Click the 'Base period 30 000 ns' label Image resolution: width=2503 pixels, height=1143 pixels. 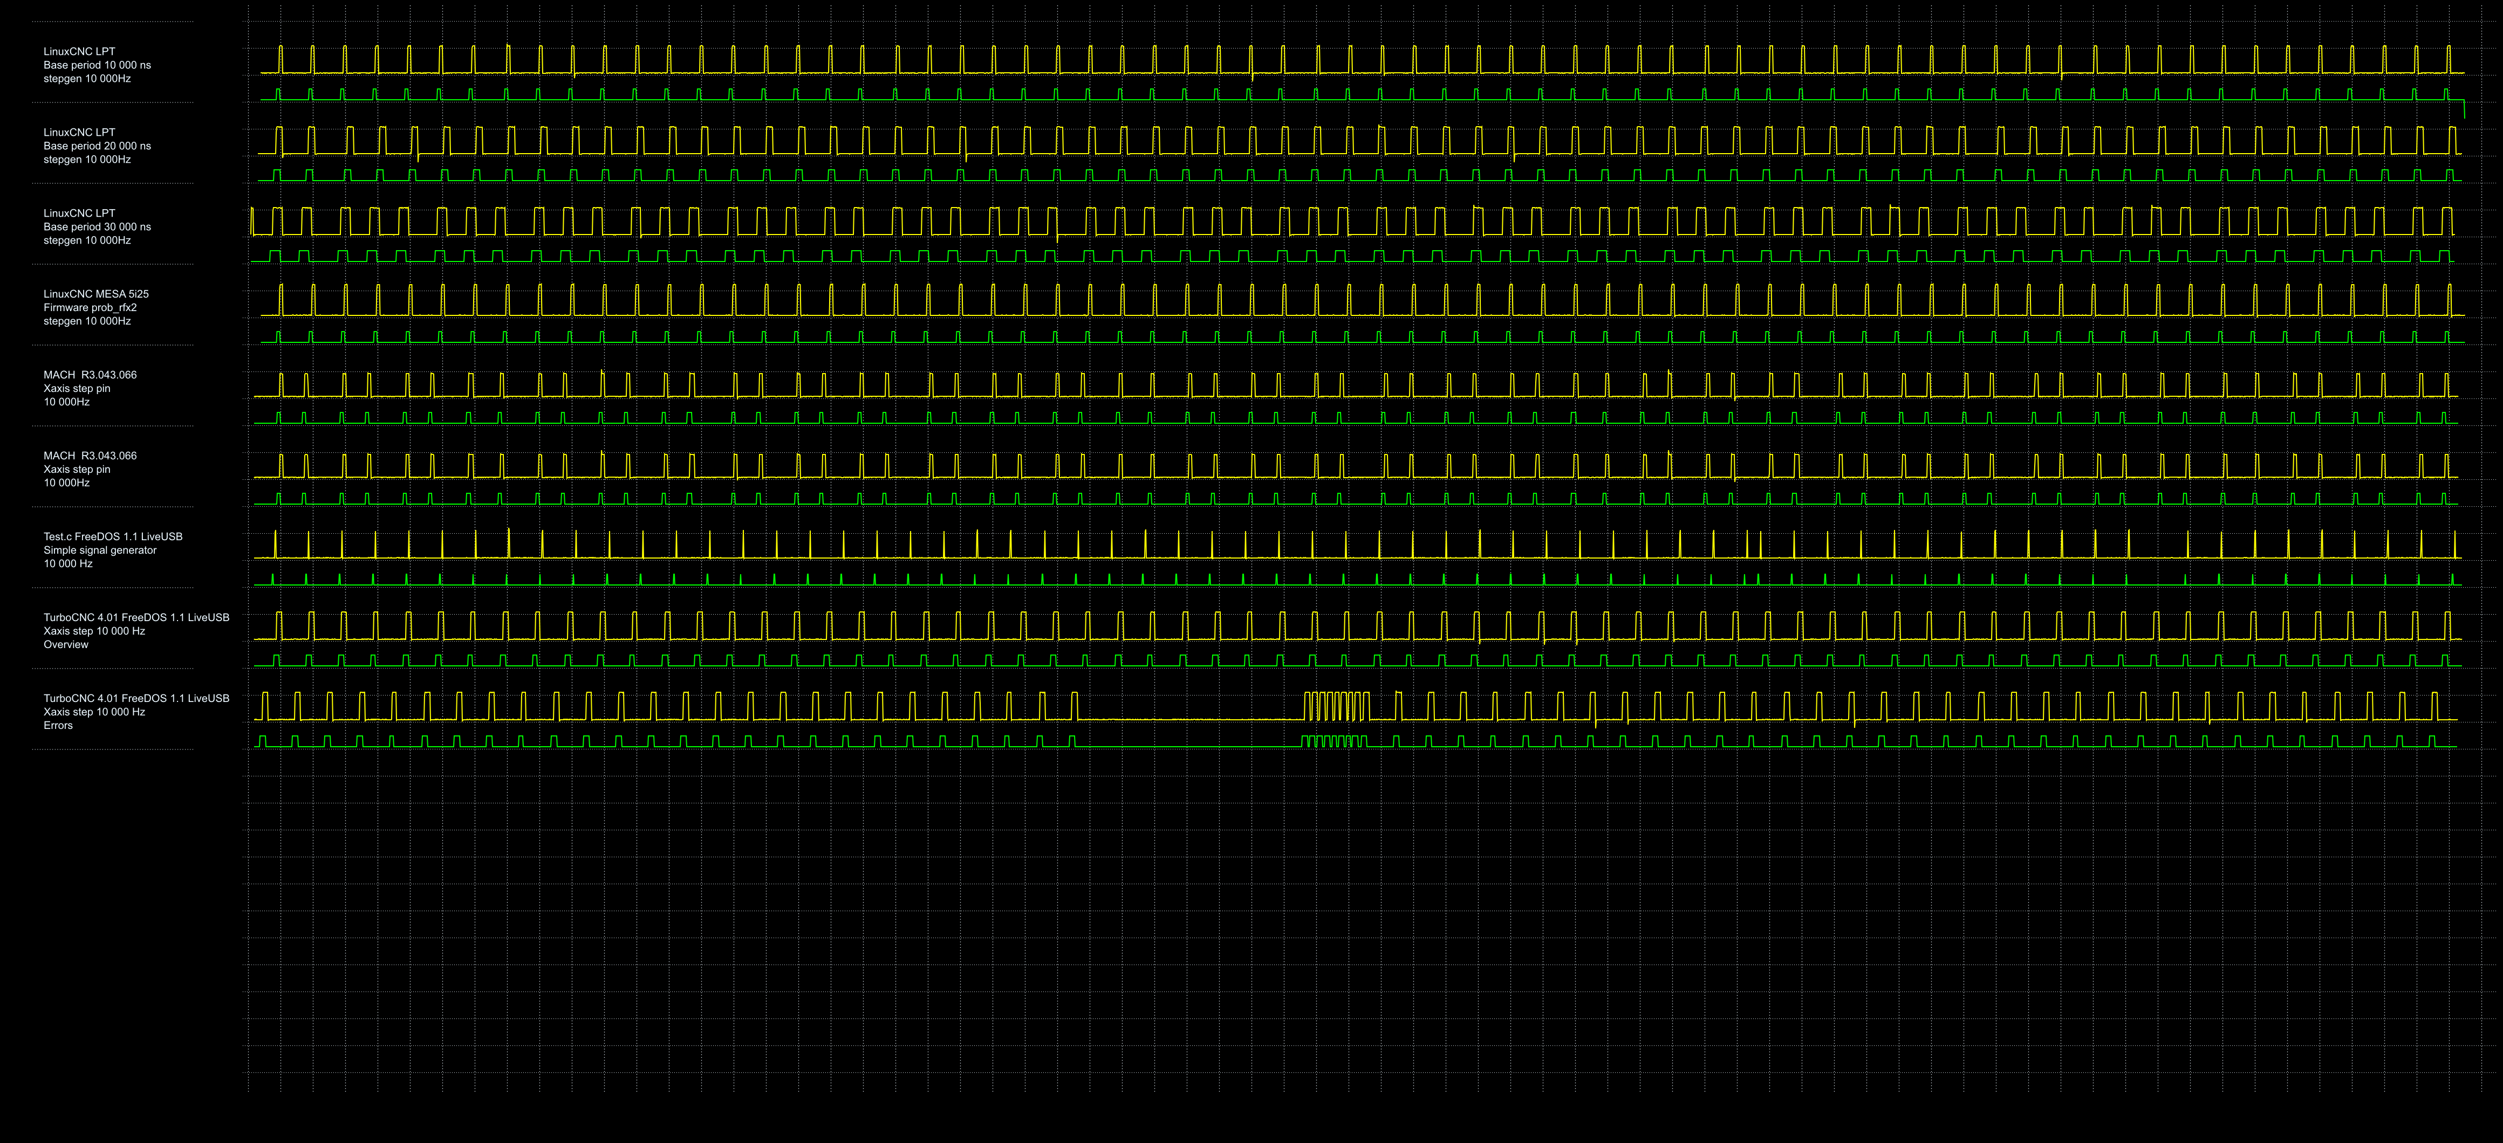[96, 226]
